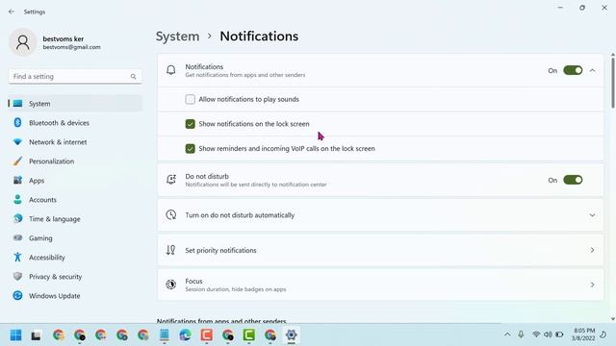Open the green C app on the taskbar

pyautogui.click(x=249, y=335)
